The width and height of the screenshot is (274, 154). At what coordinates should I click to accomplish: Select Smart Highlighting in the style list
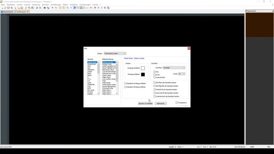click(109, 86)
